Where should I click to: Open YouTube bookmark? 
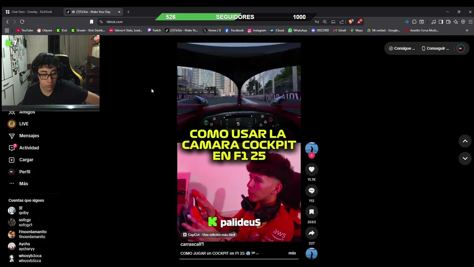click(25, 30)
